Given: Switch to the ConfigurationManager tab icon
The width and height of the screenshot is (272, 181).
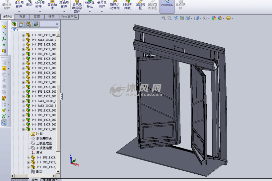Looking at the screenshot, I should coord(29,24).
